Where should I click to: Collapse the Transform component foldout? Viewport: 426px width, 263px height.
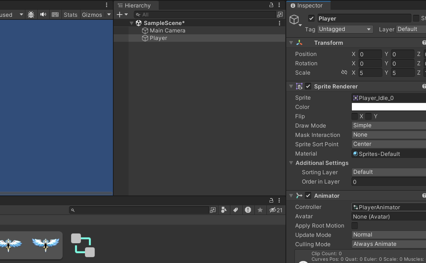tap(291, 43)
